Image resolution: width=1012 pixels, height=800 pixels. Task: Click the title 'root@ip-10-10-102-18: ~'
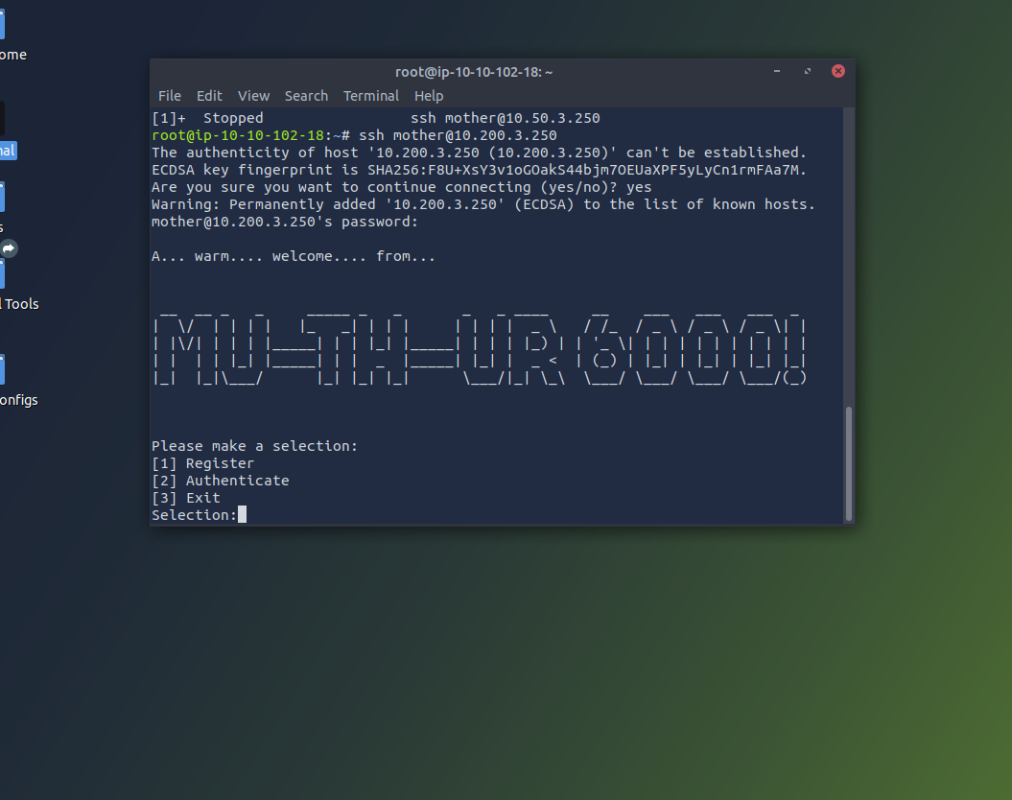click(x=474, y=72)
